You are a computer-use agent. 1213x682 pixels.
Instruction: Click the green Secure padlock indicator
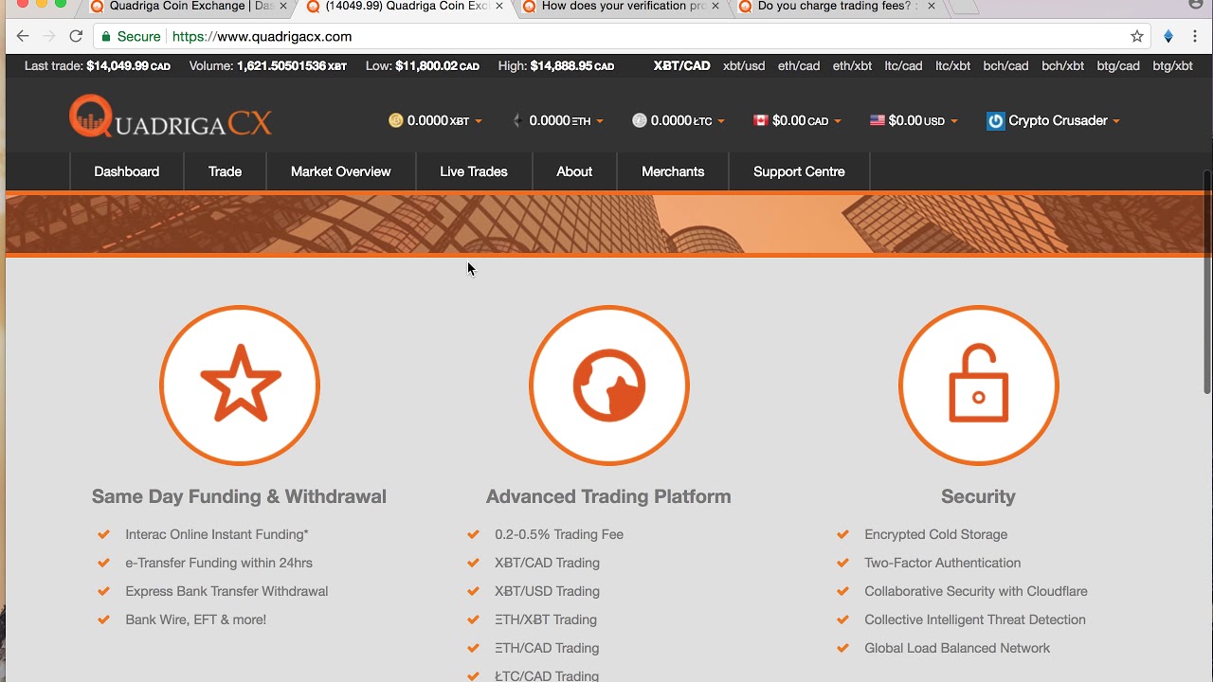click(x=132, y=36)
